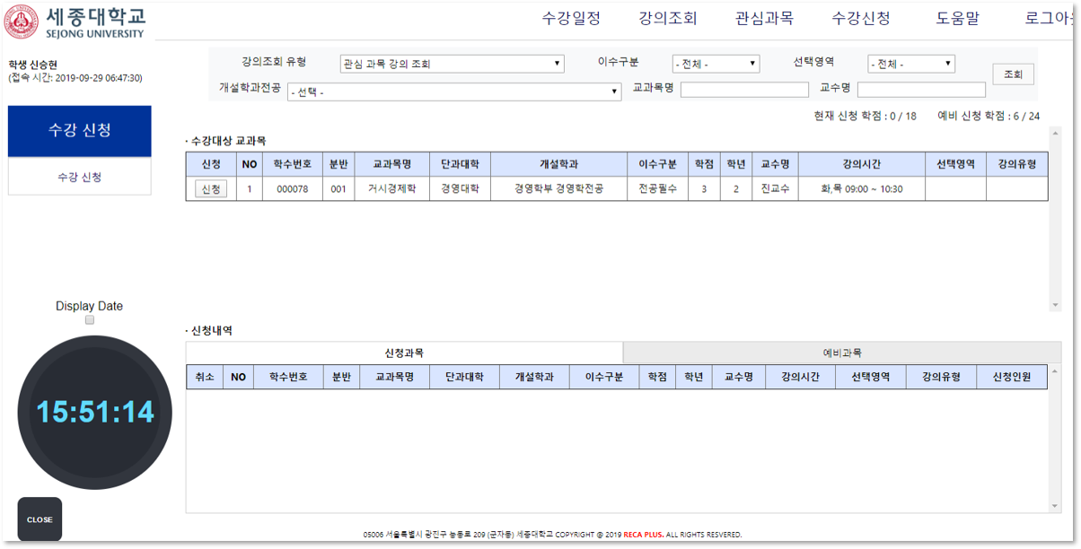This screenshot has width=1081, height=549.
Task: Click 신청 to register for 거시경제학
Action: pyautogui.click(x=210, y=188)
